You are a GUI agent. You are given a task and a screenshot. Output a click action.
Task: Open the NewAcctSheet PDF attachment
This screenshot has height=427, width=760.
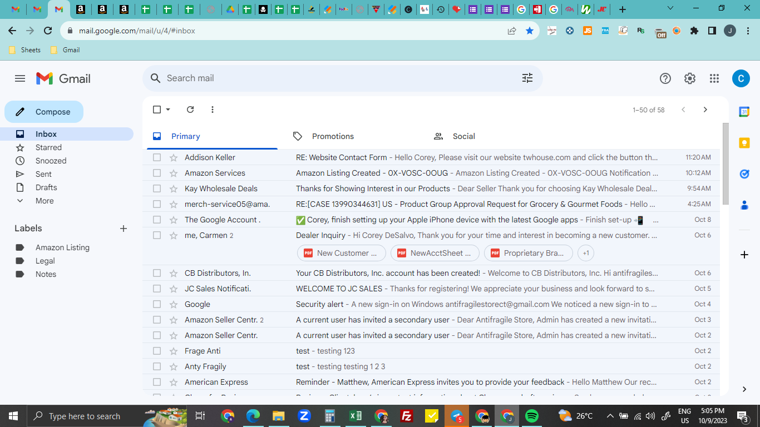[435, 253]
